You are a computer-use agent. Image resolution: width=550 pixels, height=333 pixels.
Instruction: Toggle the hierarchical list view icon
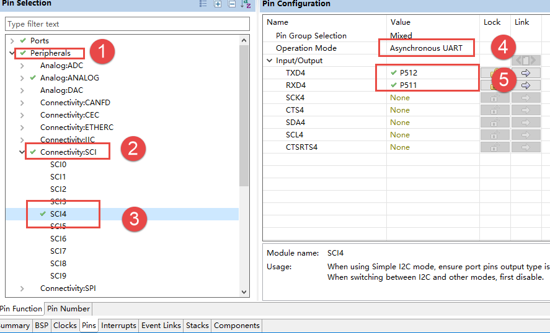coord(203,4)
